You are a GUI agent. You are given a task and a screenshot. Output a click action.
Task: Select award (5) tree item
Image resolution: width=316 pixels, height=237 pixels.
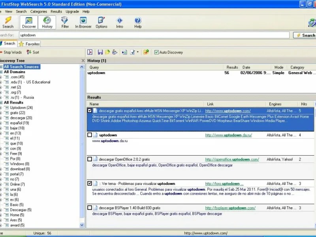[x=17, y=225]
